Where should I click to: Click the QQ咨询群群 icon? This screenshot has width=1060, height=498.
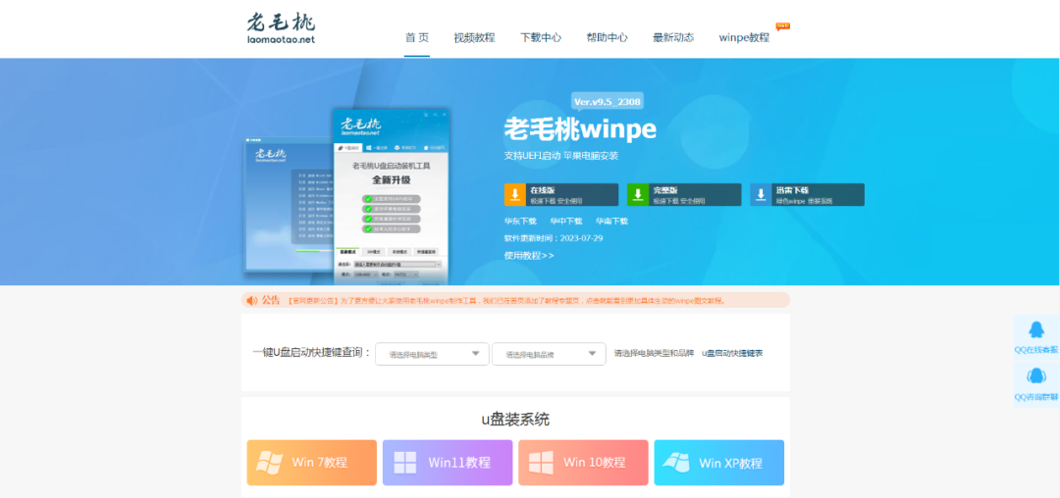coord(1036,375)
